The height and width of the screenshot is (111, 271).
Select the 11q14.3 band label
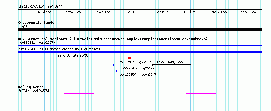tap(25, 26)
